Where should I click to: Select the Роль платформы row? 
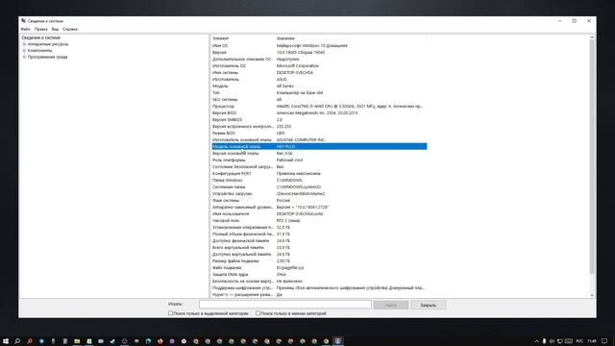tap(319, 161)
